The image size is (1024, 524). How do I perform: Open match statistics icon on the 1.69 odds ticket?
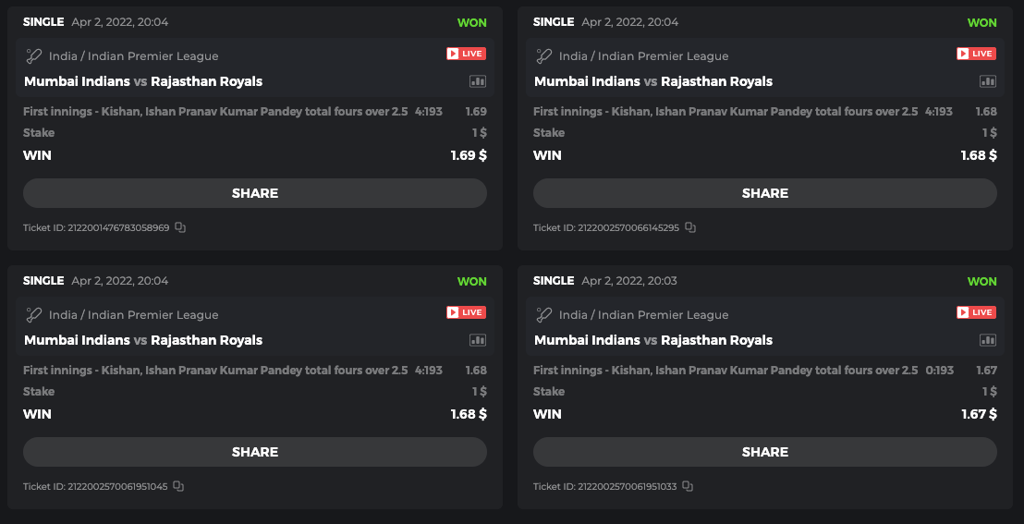[x=477, y=81]
